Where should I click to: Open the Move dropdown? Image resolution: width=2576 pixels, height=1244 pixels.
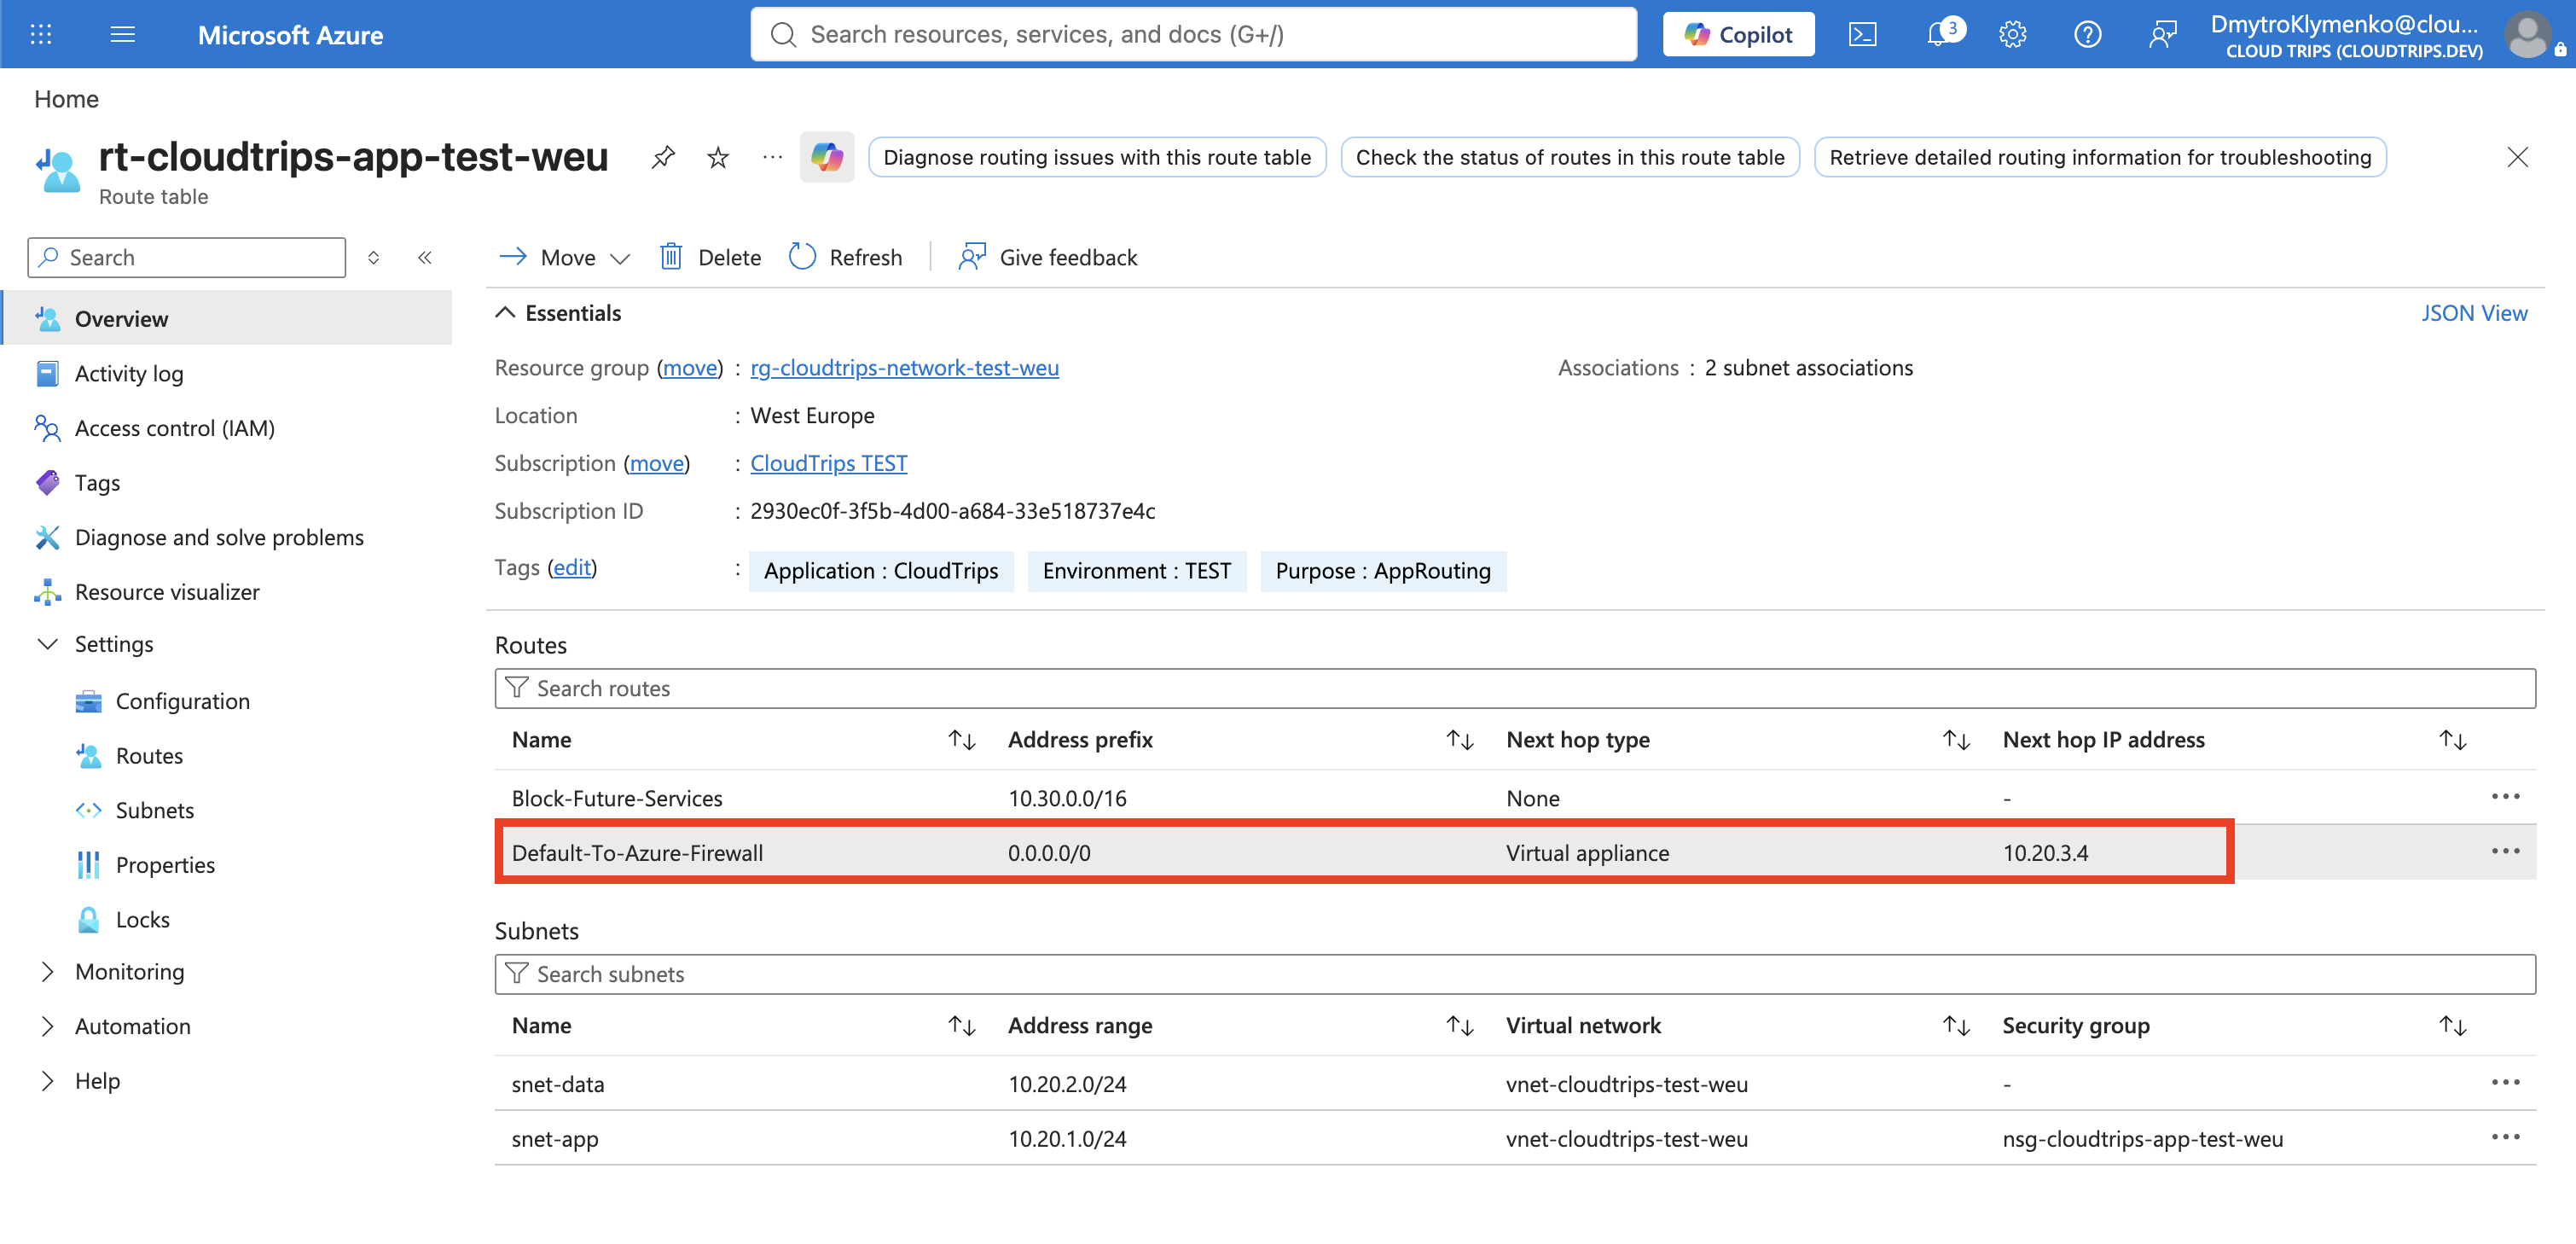pyautogui.click(x=565, y=257)
